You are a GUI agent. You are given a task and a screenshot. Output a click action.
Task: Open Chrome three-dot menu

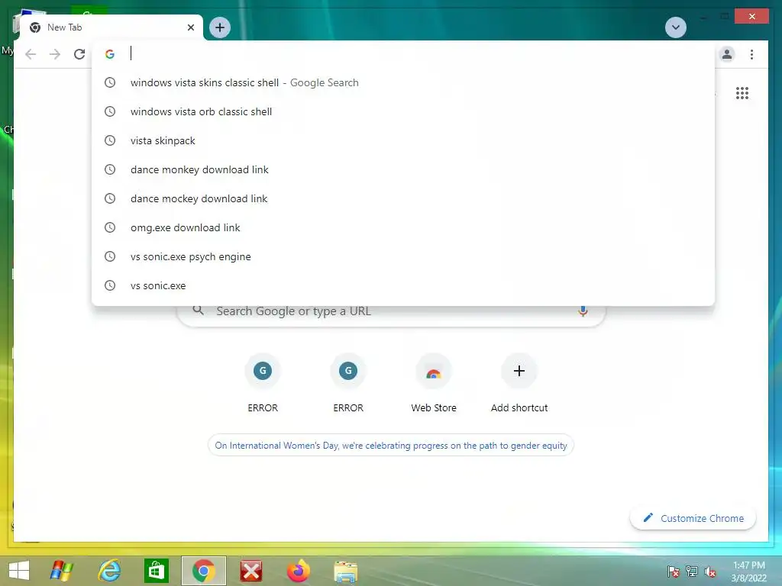point(751,54)
